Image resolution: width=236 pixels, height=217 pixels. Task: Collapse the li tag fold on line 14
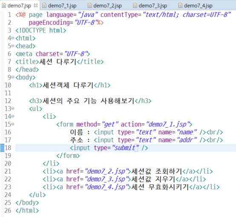(x=13, y=116)
